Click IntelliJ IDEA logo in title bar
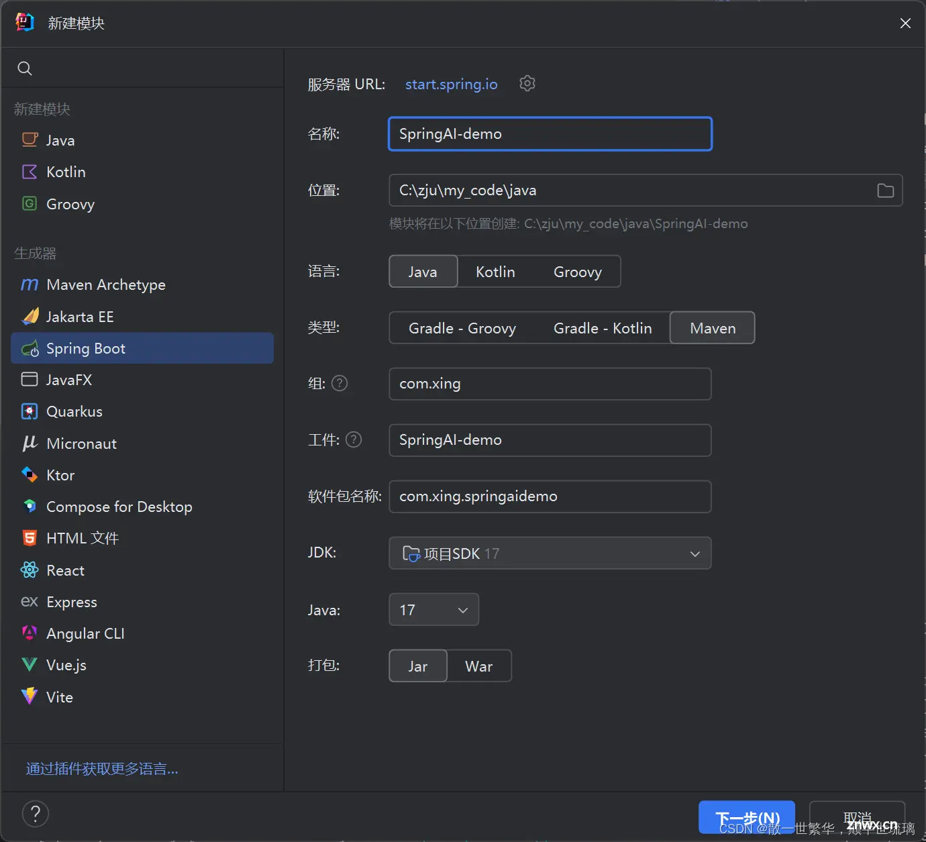The width and height of the screenshot is (926, 842). tap(24, 22)
